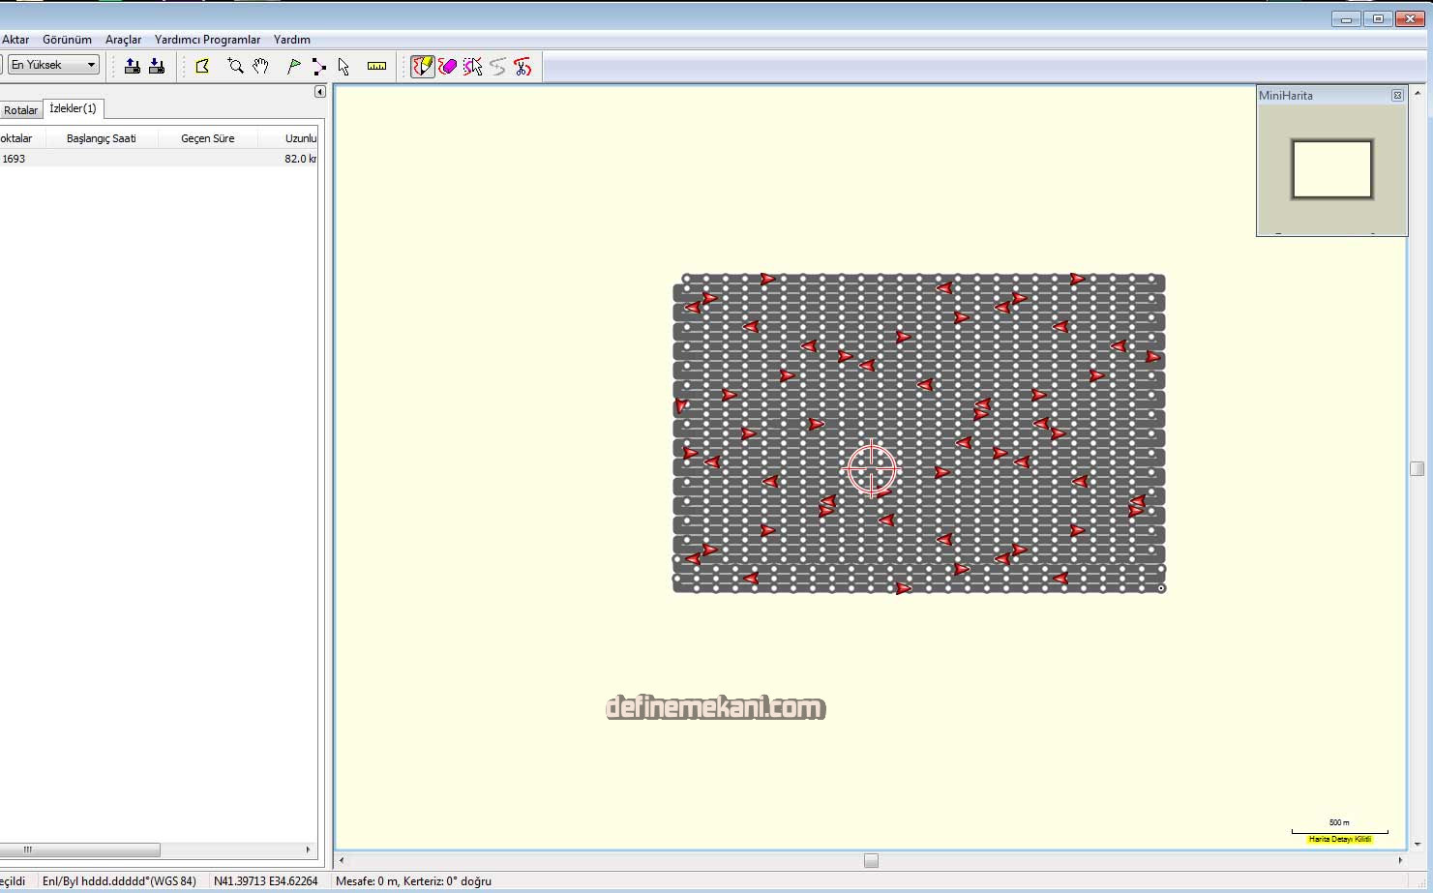Toggle the Track Draw pencil tool
1433x893 pixels.
(423, 66)
